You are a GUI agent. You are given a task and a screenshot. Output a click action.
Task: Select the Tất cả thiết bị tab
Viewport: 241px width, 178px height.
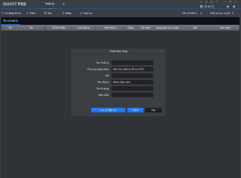[11, 21]
